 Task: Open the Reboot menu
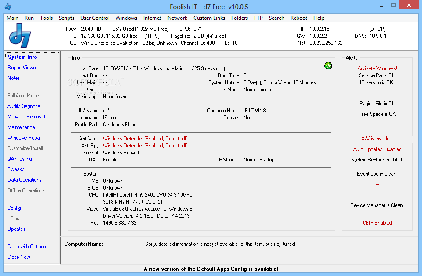(x=299, y=18)
